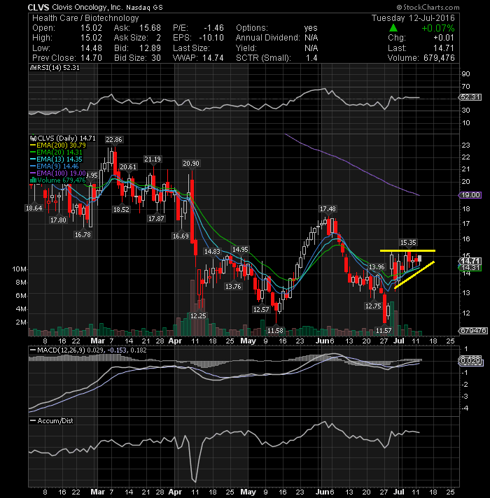Click the 52.31 tag on the RSI axis
Viewport: 490px width, 498px height.
click(x=470, y=97)
